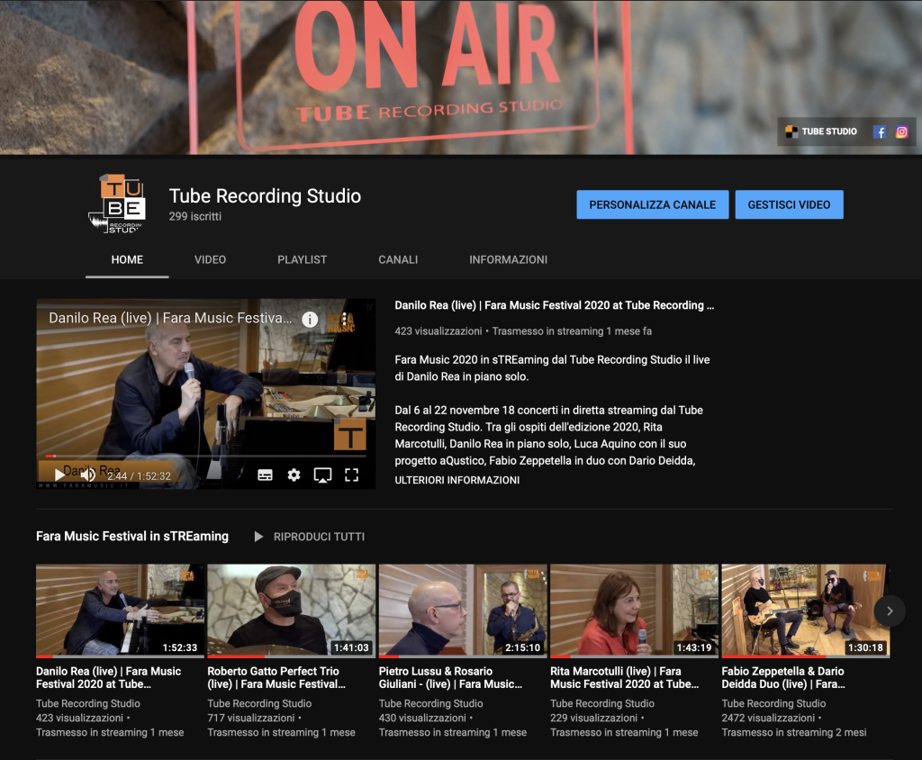Click the Roberto Gatto Perfect Trio video title
922x760 pixels.
276,678
